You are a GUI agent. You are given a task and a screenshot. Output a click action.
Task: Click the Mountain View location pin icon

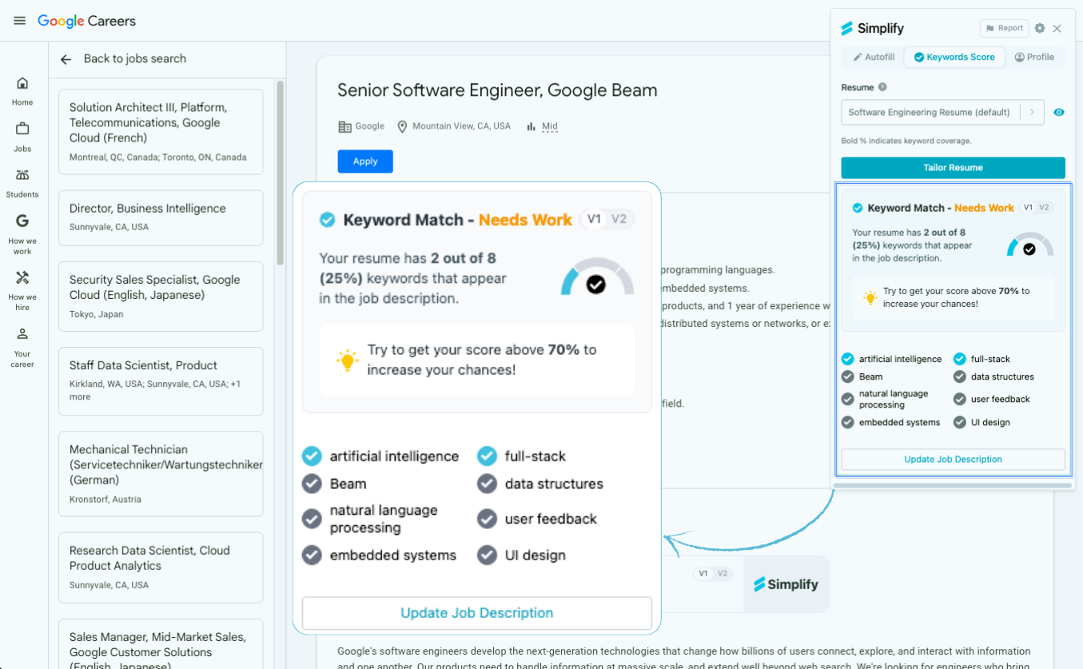click(x=402, y=126)
